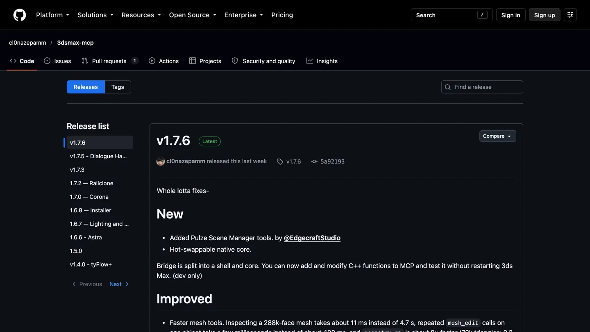Expand the Platform menu
The image size is (590, 332).
point(52,15)
